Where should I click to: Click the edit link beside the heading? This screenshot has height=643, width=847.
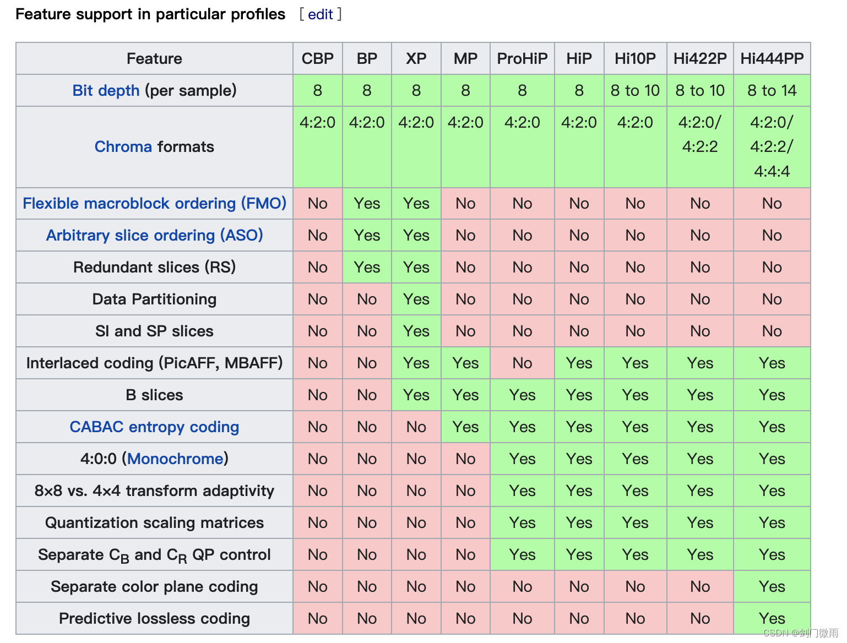point(320,14)
